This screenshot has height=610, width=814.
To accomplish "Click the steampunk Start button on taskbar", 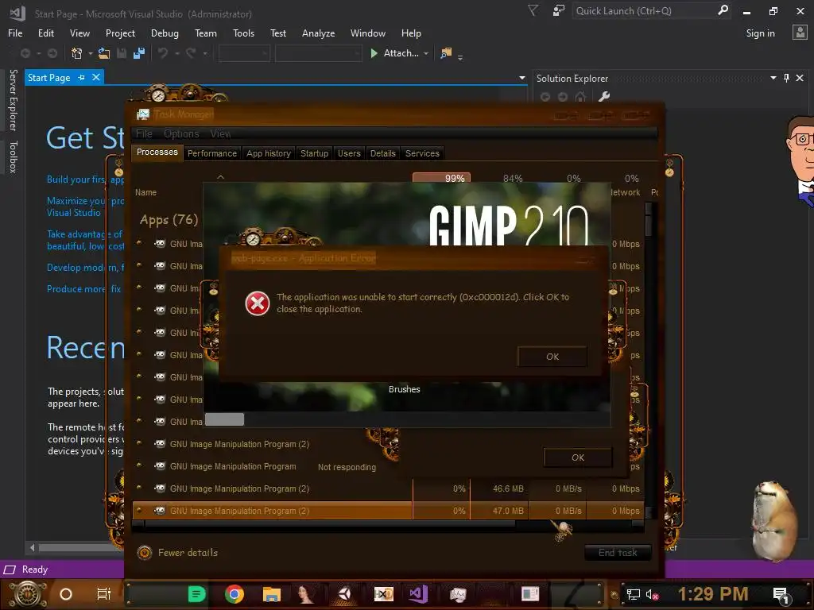I will 28,594.
